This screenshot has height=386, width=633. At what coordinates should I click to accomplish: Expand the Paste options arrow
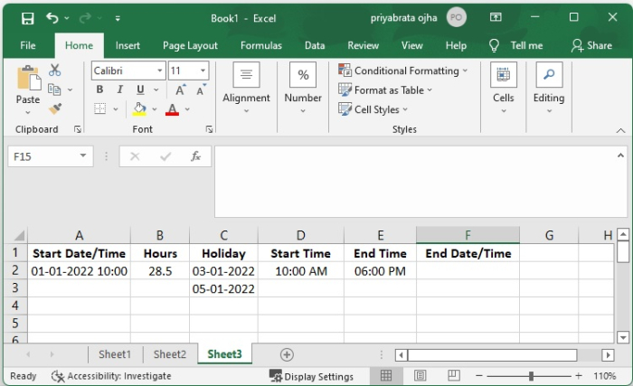pos(28,112)
